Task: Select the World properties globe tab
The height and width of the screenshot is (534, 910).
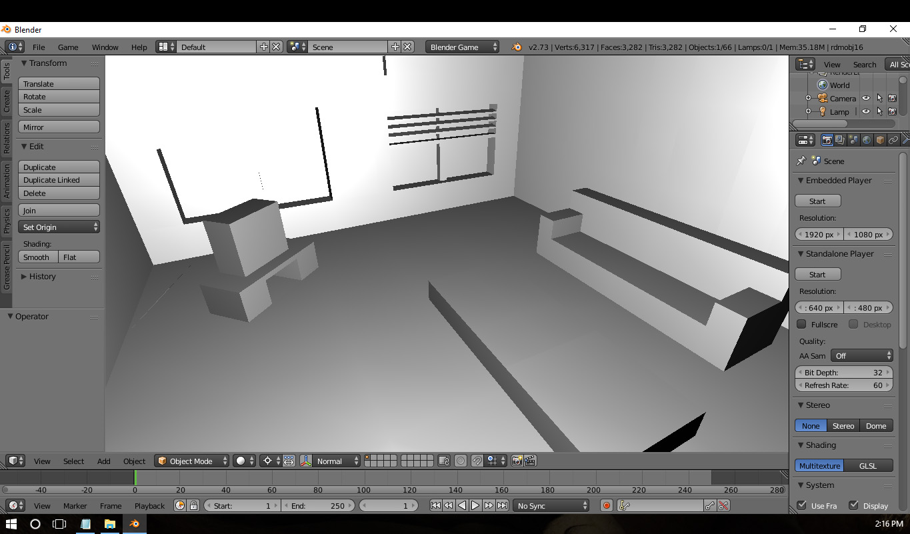Action: 867,140
